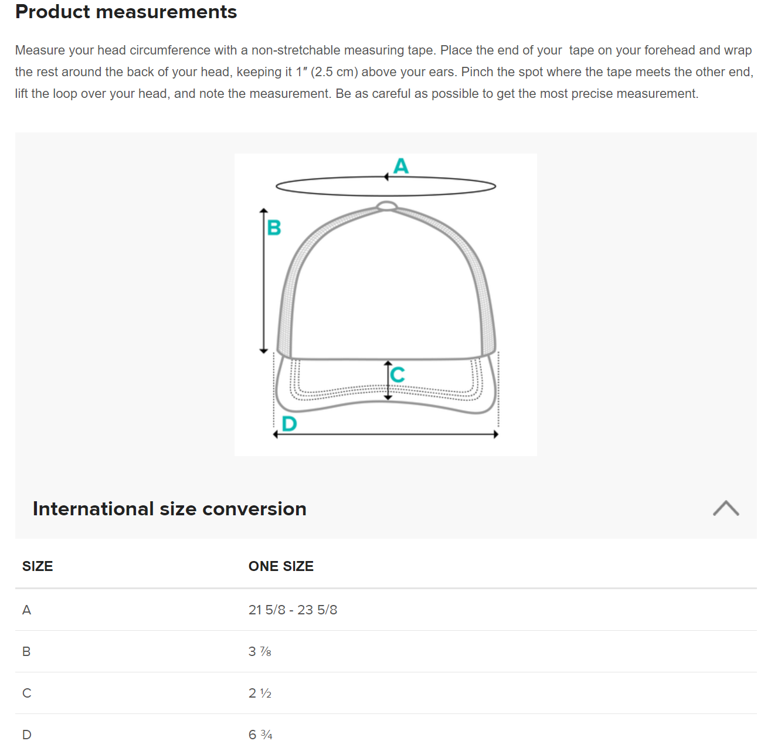Click the horizontal D width arrow
Viewport: 771px width, 741px height.
tap(386, 434)
